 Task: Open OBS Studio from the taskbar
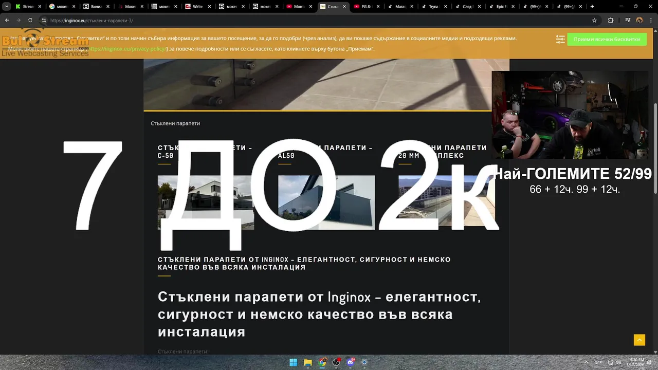(336, 362)
